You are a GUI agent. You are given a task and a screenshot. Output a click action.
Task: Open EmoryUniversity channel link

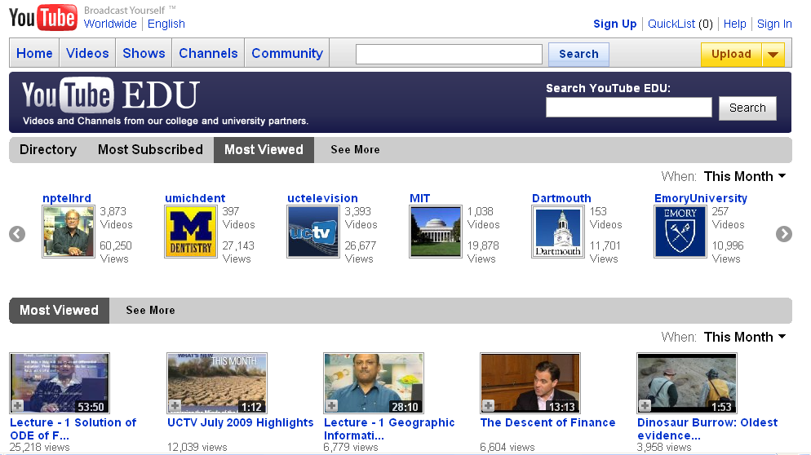point(701,198)
